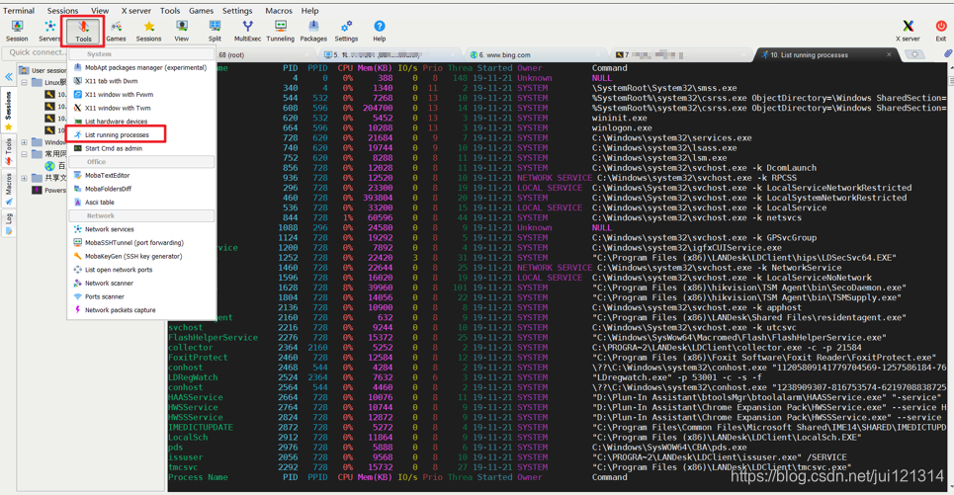This screenshot has width=954, height=495.
Task: Click the Session toolbar icon
Action: [17, 31]
